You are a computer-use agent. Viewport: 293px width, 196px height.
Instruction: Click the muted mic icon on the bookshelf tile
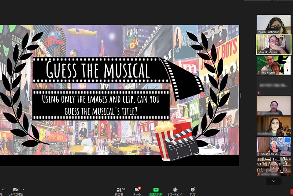pyautogui.click(x=259, y=174)
